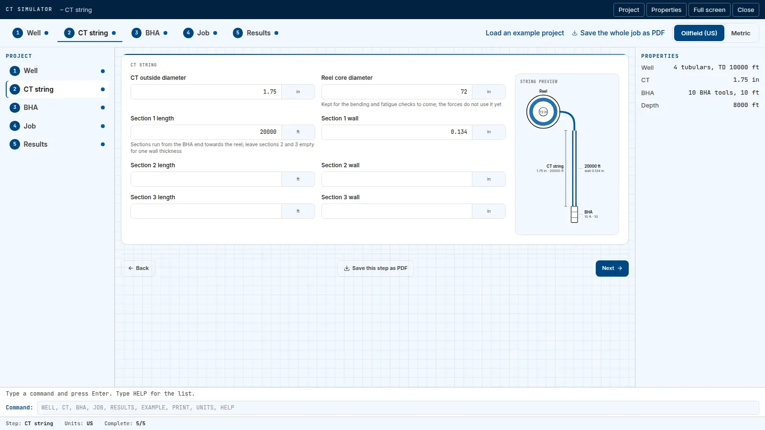Click the download icon beside Save the whole job as PDF
The image size is (765, 430).
(575, 33)
